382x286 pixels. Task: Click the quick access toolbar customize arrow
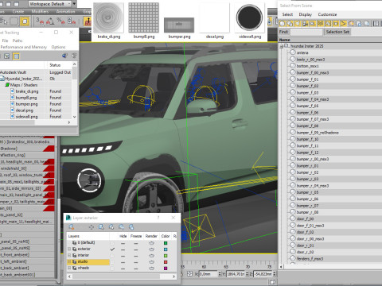74,4
